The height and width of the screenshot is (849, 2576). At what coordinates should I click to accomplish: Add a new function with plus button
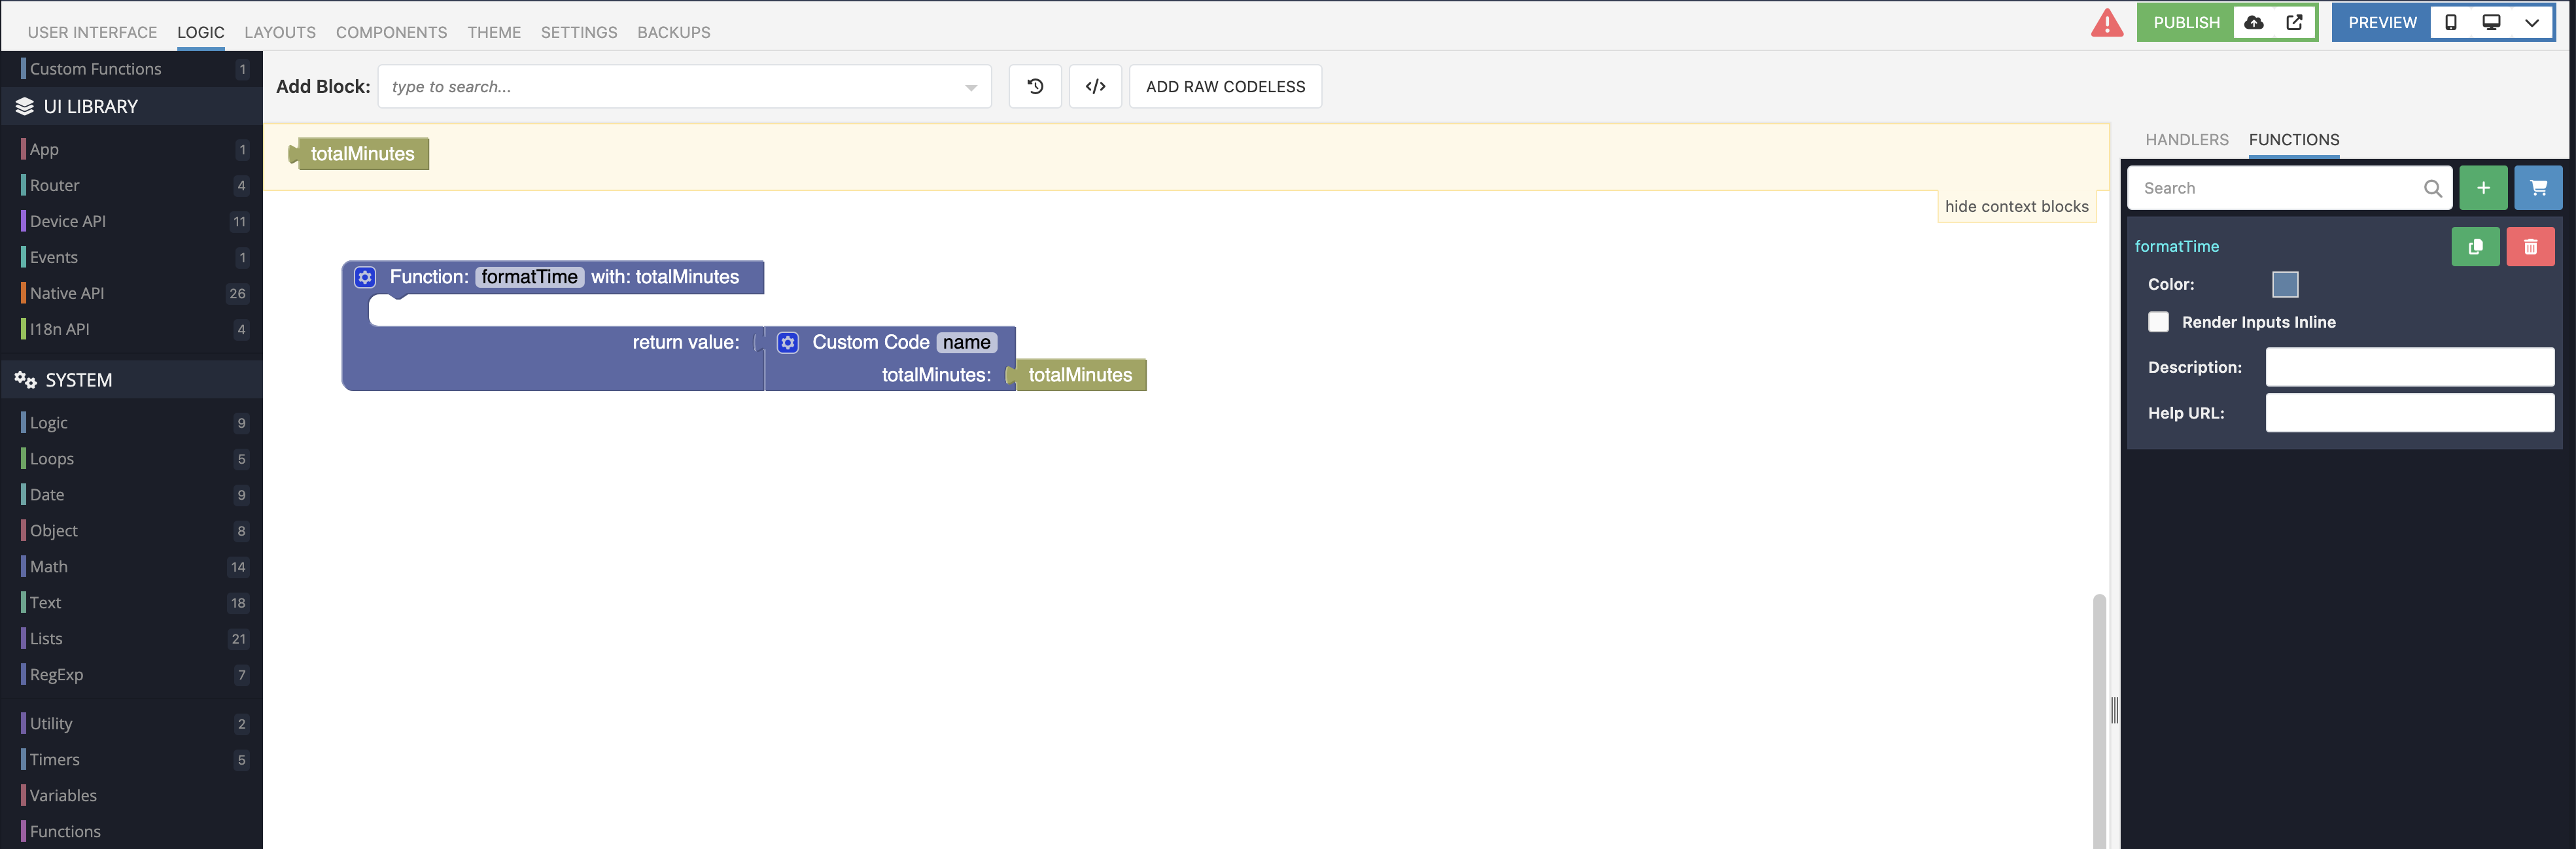coord(2483,188)
